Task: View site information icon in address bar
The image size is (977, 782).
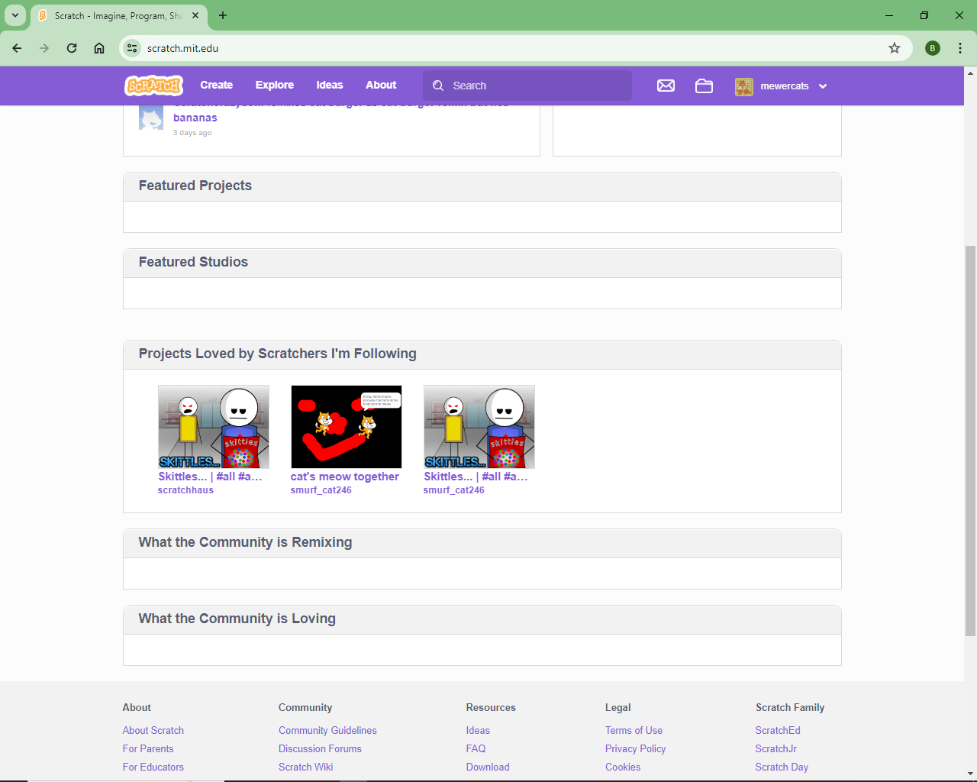Action: click(x=133, y=48)
